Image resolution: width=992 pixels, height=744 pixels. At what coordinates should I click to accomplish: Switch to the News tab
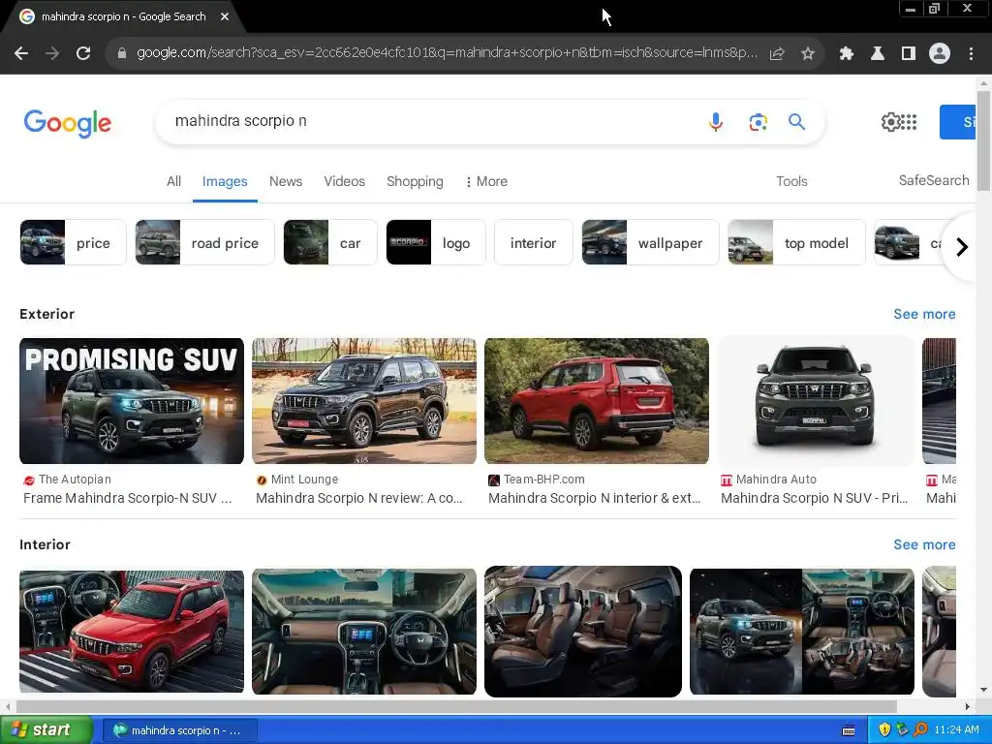[286, 181]
